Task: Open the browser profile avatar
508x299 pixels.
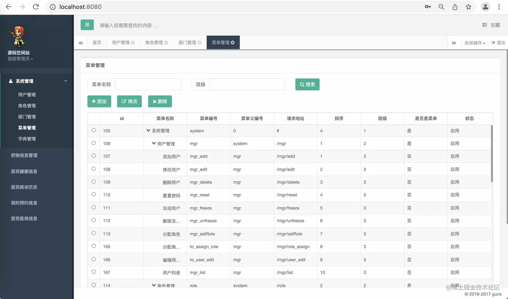Action: [485, 7]
